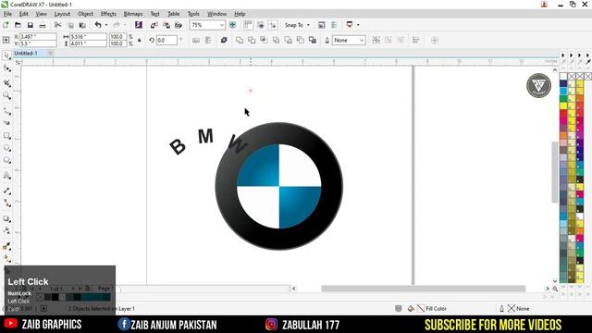Open the Object menu

click(x=85, y=14)
